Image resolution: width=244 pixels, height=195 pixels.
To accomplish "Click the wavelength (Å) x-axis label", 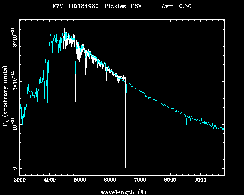I will [121, 192].
